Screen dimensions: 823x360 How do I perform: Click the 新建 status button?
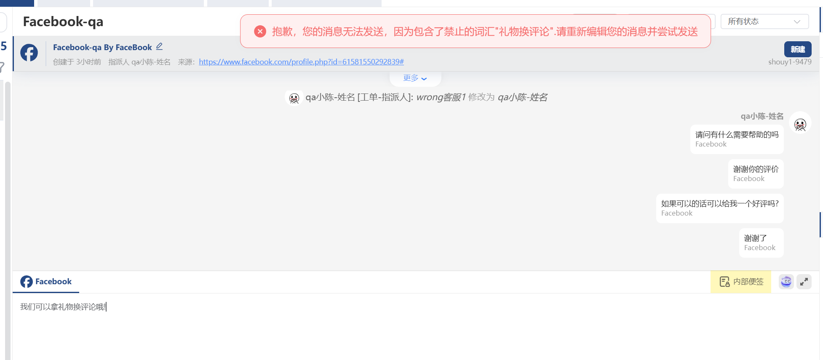[798, 49]
